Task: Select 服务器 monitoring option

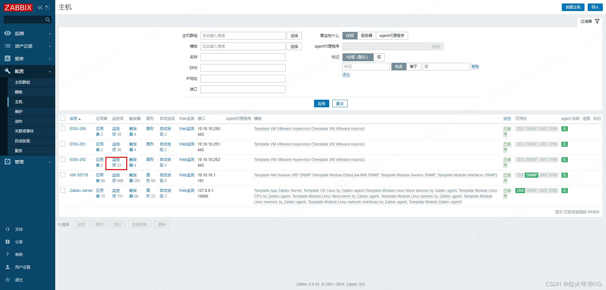Action: (366, 36)
